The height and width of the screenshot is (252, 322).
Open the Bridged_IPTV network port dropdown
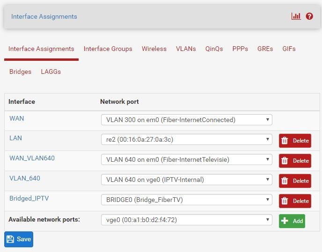tap(186, 200)
